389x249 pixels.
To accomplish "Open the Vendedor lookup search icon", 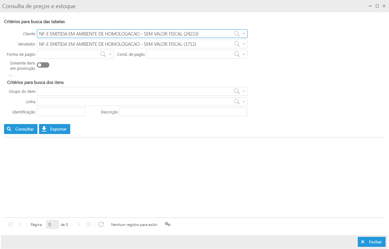I will pyautogui.click(x=236, y=44).
